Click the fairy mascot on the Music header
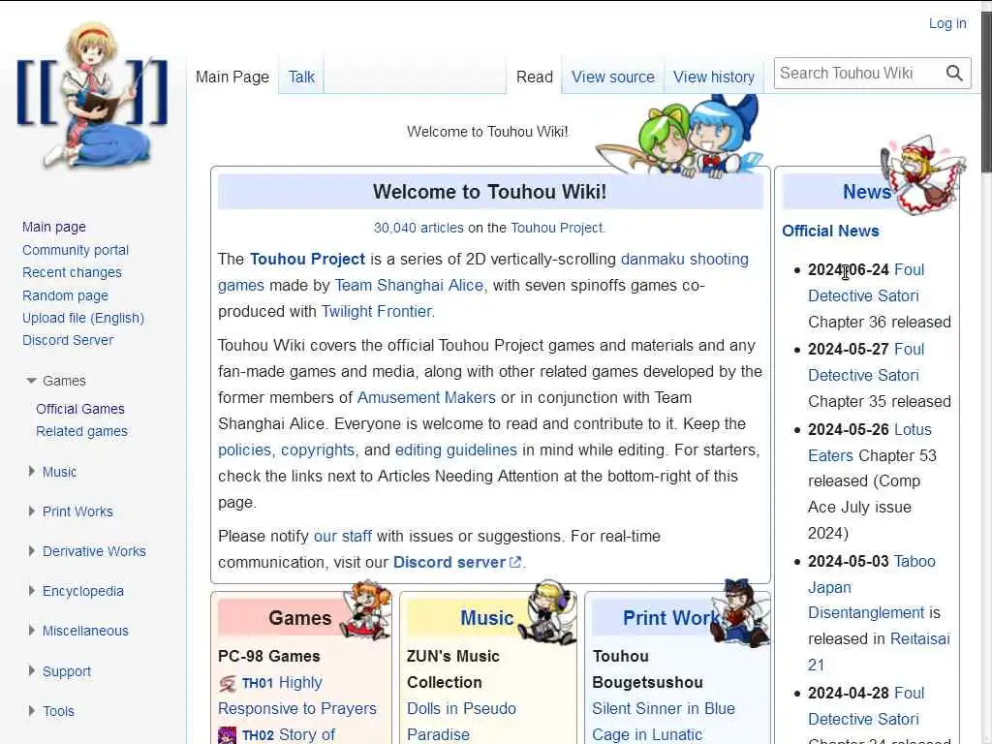 [x=548, y=612]
